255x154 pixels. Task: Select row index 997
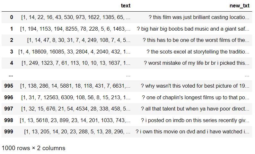[9, 109]
